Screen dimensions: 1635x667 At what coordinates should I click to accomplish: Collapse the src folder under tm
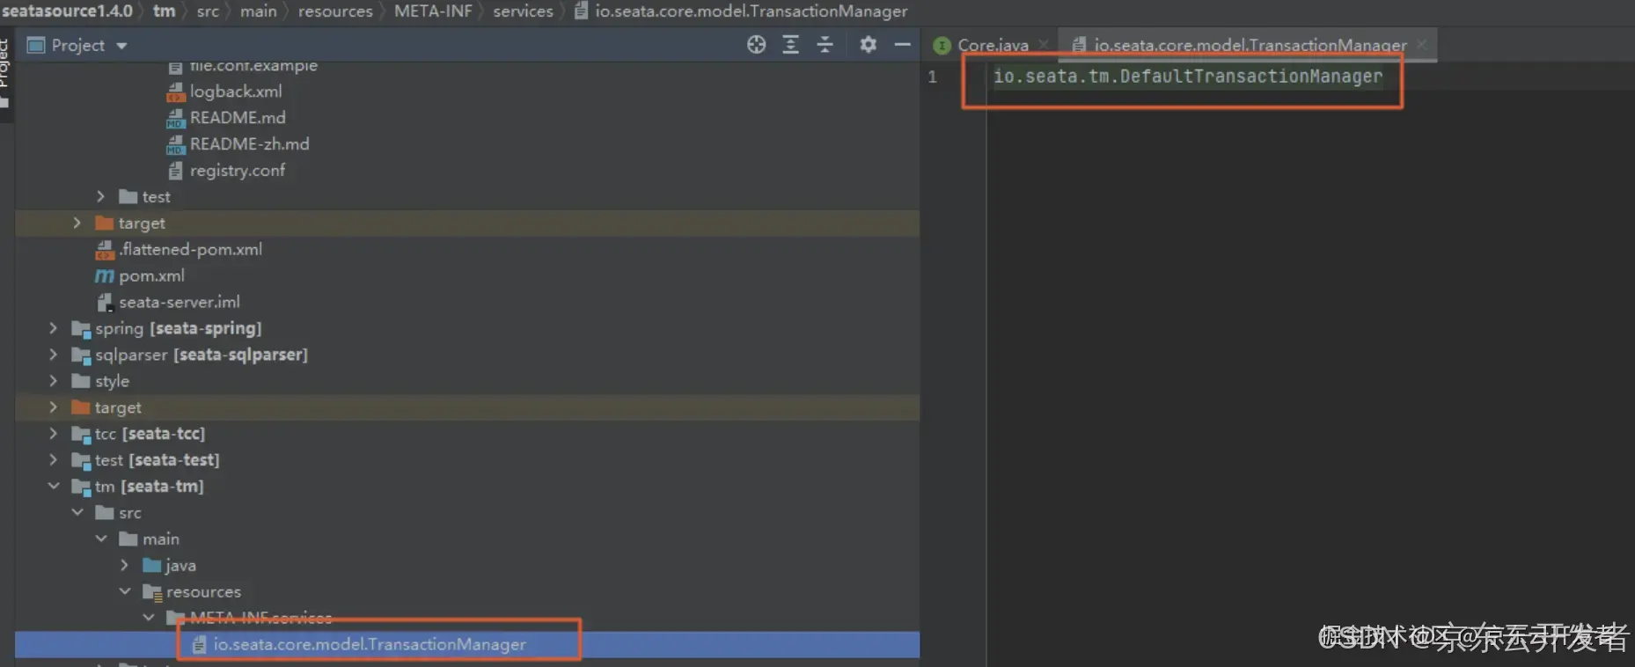click(x=77, y=512)
